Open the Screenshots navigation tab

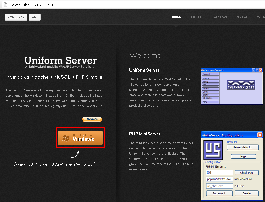pos(218,17)
